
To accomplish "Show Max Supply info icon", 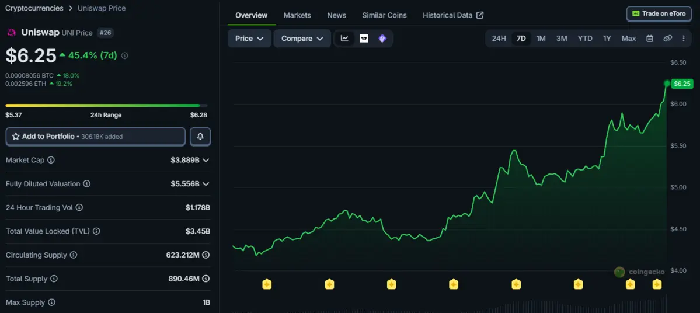I will [51, 302].
